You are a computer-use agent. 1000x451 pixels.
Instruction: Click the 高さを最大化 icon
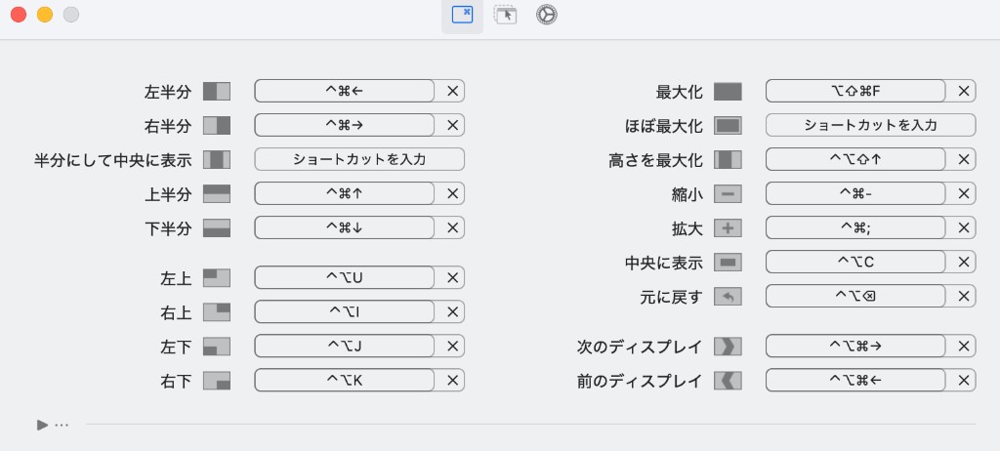click(728, 159)
